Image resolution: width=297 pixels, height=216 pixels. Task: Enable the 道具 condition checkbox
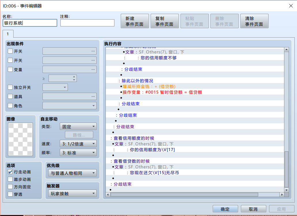(10, 96)
